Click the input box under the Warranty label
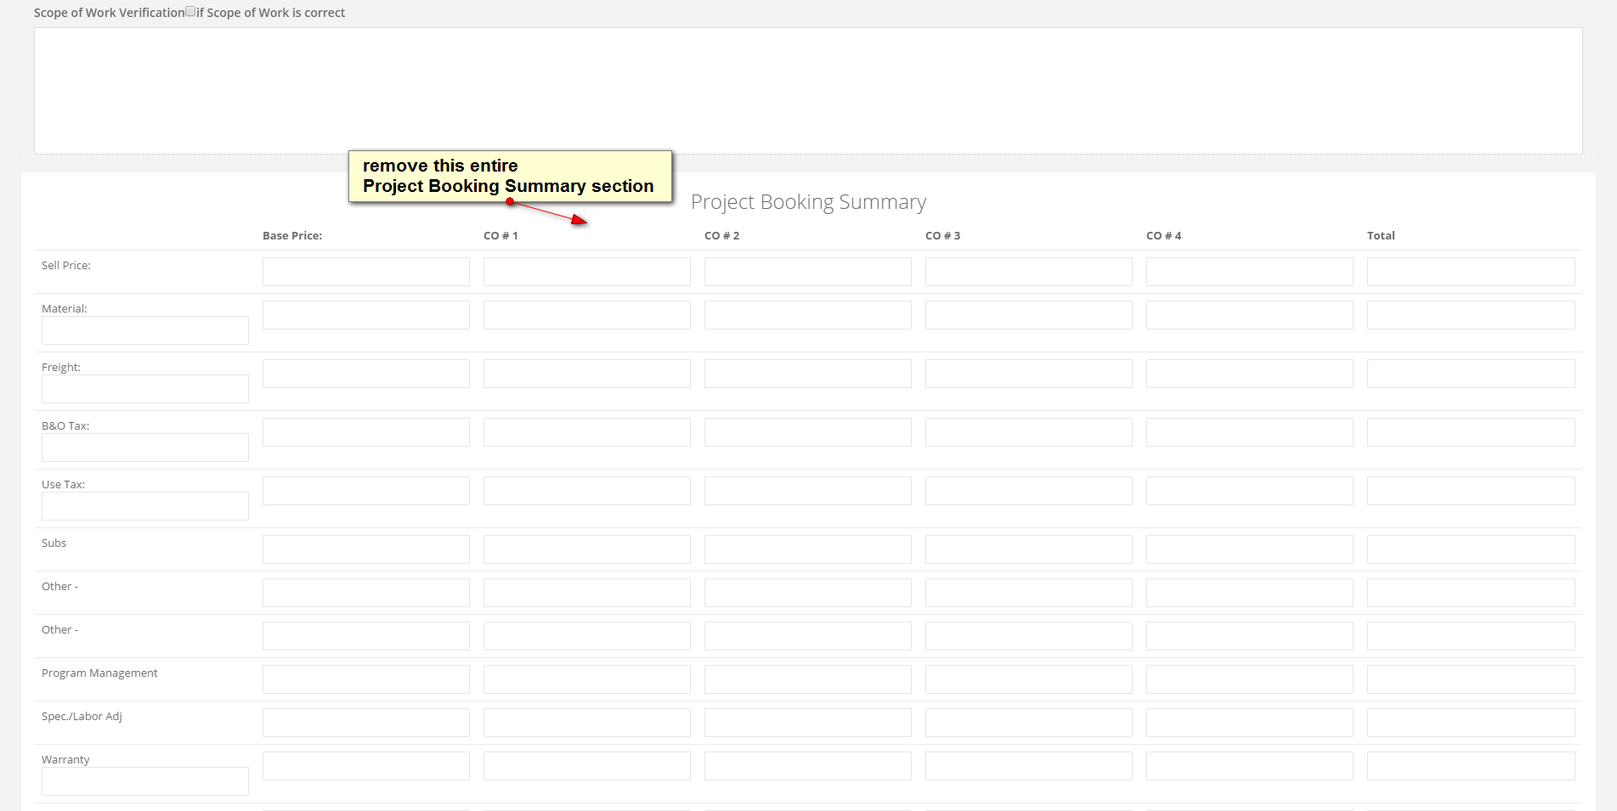Image resolution: width=1617 pixels, height=811 pixels. click(145, 781)
